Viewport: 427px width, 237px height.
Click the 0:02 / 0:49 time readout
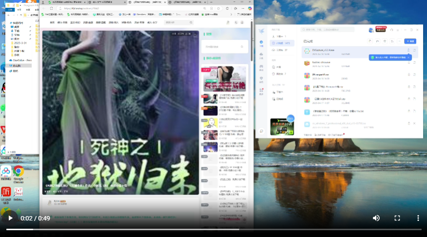pos(35,218)
